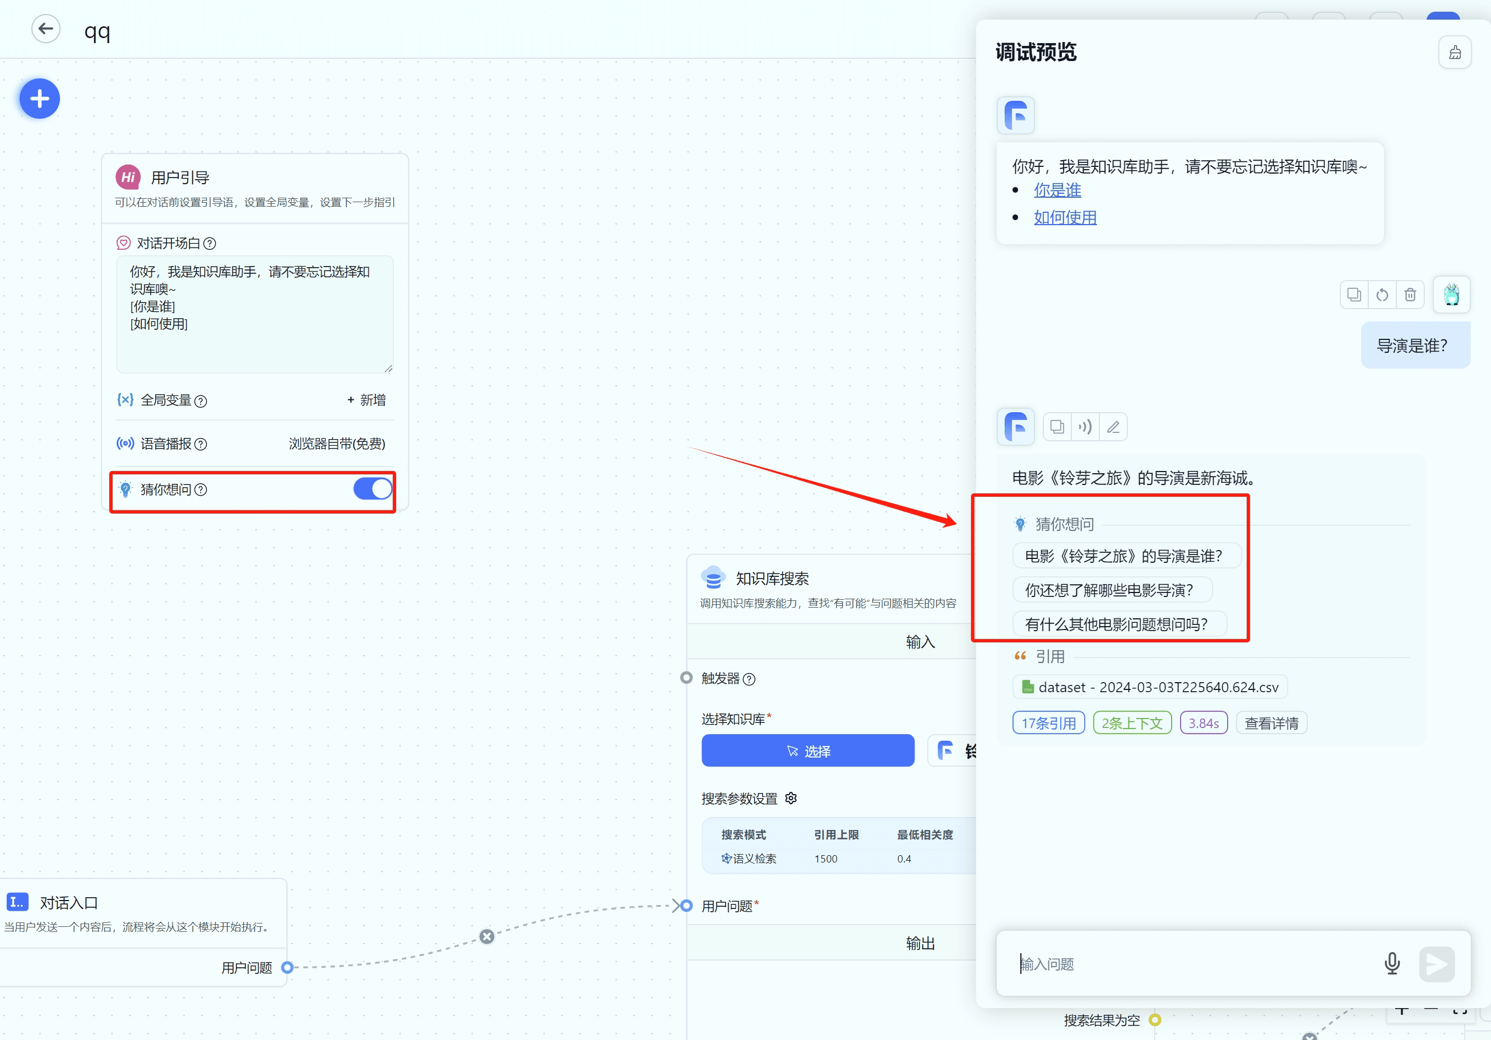
Task: Open the 17条引用 citations tag
Action: point(1048,722)
